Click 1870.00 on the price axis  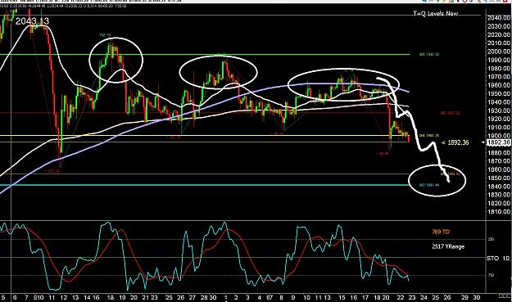(x=499, y=161)
